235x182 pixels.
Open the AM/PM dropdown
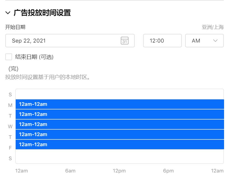coord(204,41)
